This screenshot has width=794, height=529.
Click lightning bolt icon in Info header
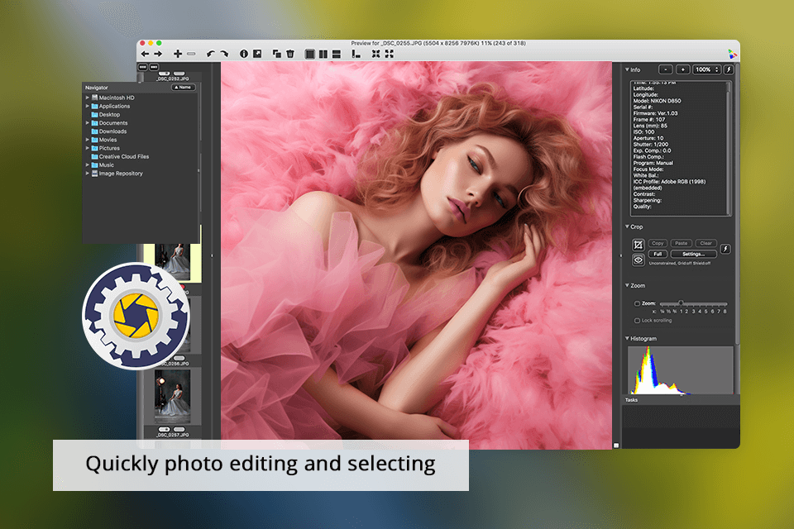(729, 70)
